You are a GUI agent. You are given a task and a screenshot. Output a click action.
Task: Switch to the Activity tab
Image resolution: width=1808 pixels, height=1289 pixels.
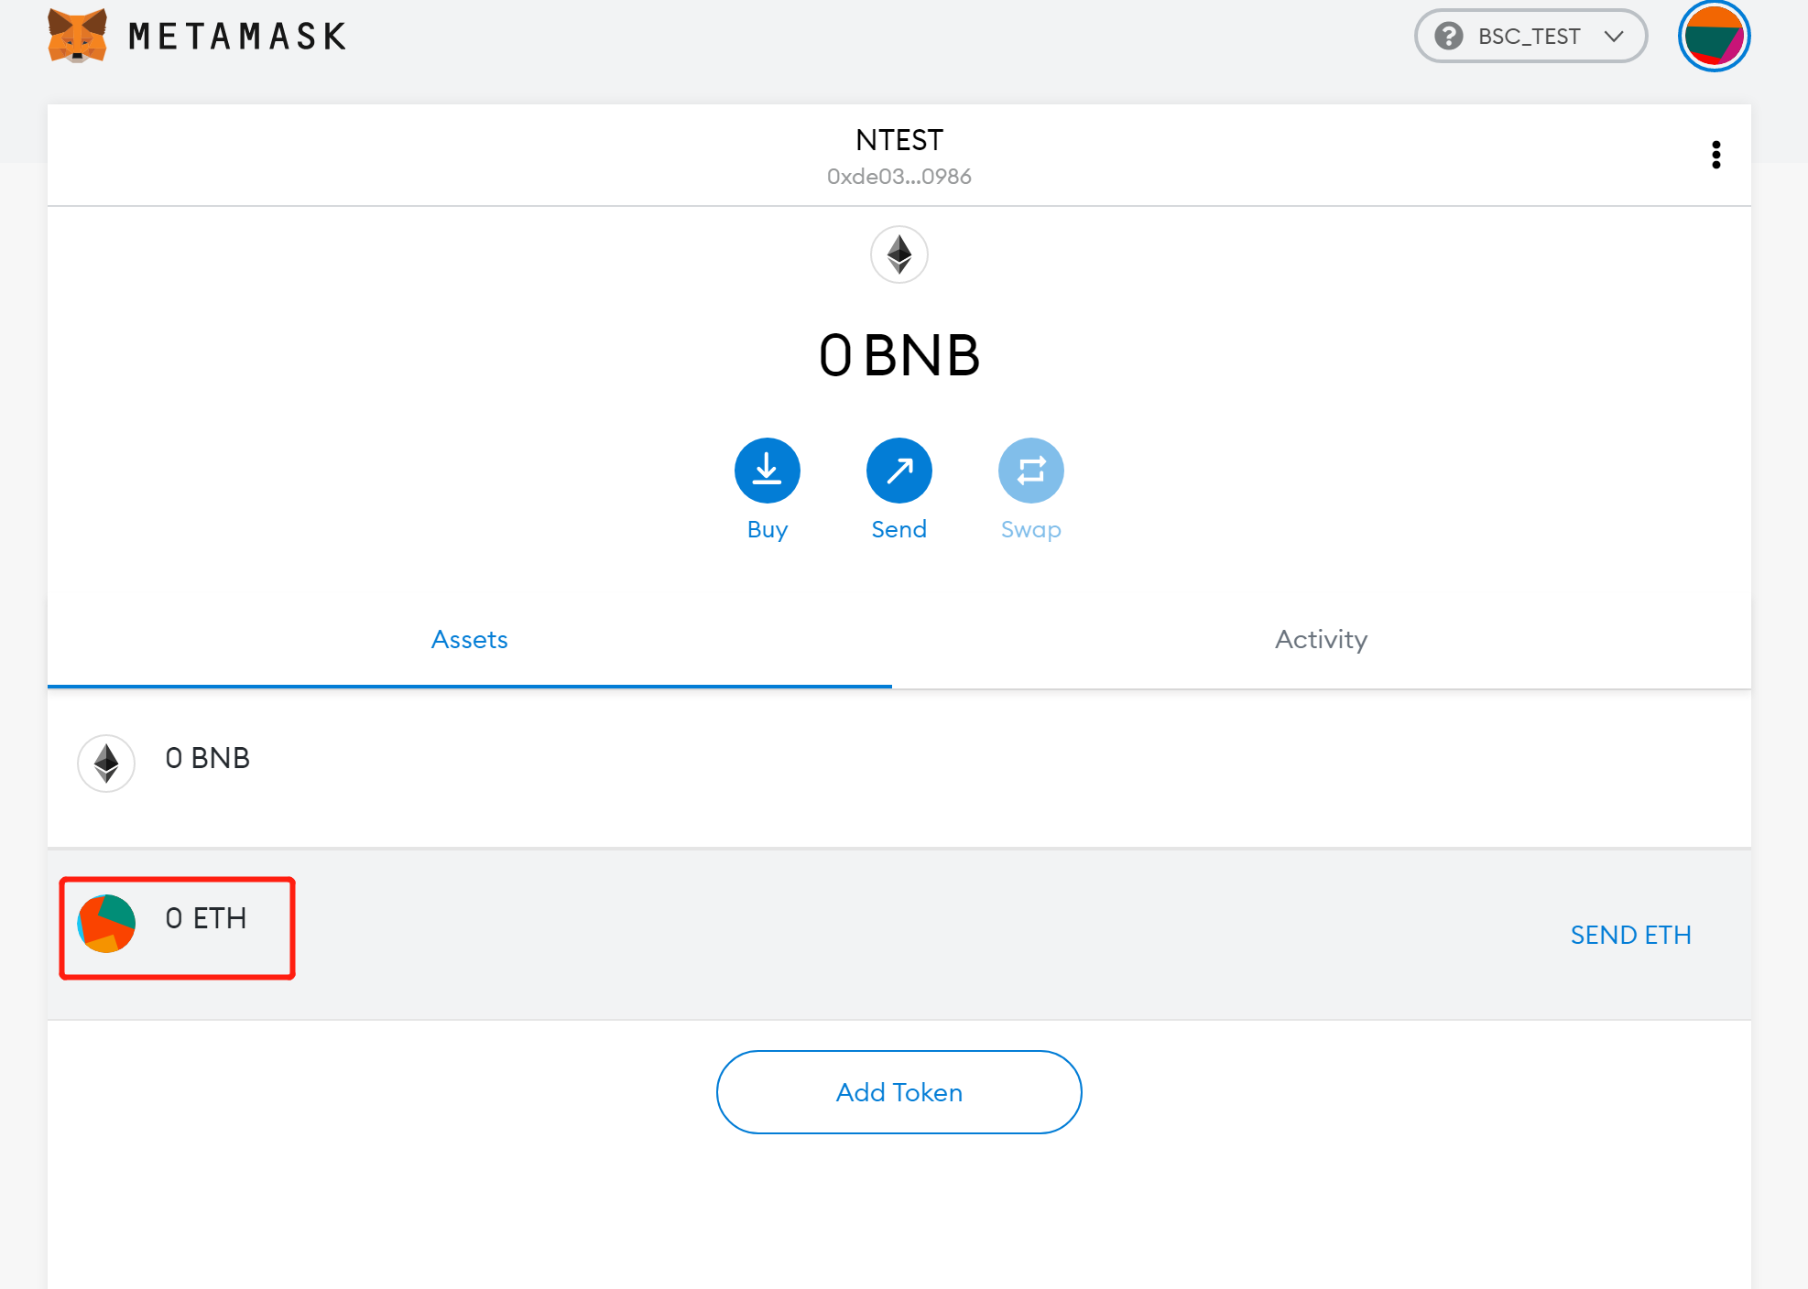[x=1320, y=639]
